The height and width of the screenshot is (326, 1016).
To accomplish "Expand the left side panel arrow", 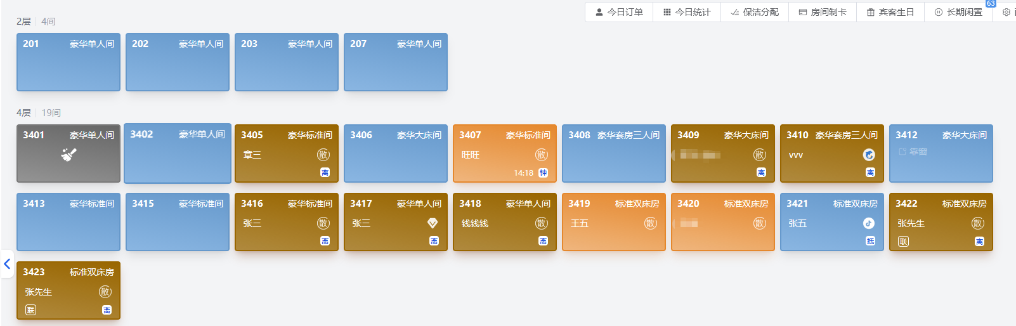I will pyautogui.click(x=7, y=264).
